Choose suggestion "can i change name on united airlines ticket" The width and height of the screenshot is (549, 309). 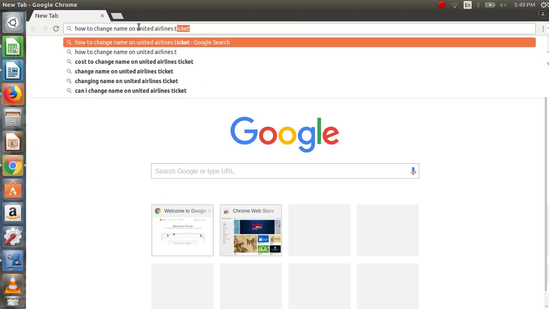(x=299, y=91)
